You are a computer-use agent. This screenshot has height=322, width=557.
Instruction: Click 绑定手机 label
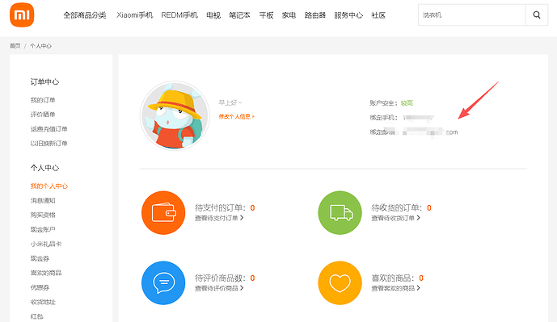coord(384,118)
